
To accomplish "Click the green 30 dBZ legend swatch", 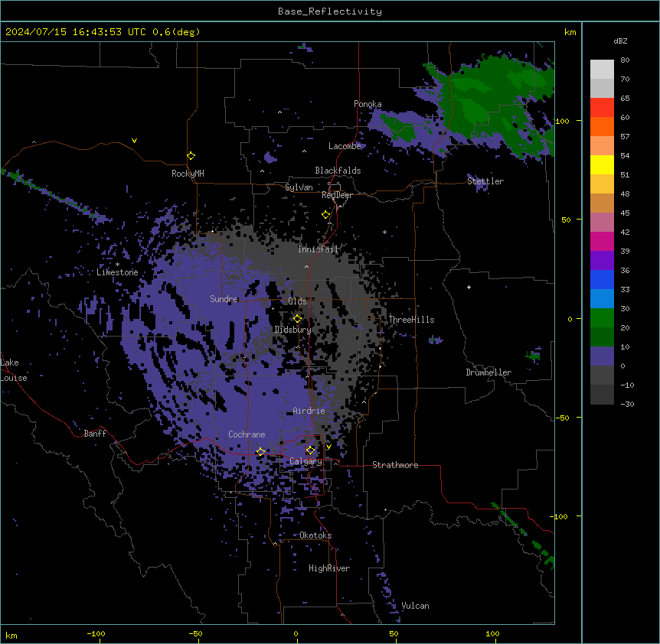I will coord(602,318).
